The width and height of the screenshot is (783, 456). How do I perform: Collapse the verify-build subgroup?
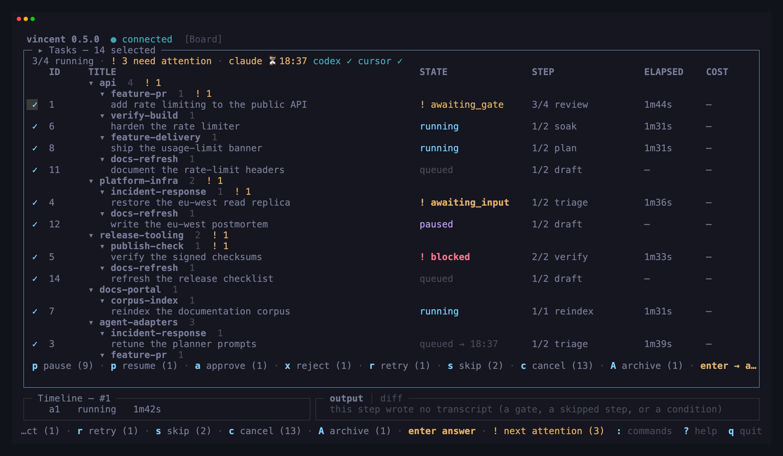[102, 116]
